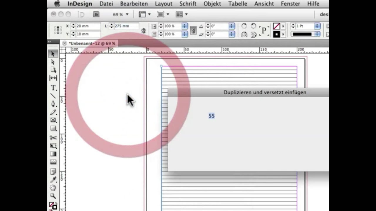Click the P transform preview indicator
376x211 pixels.
click(x=264, y=30)
